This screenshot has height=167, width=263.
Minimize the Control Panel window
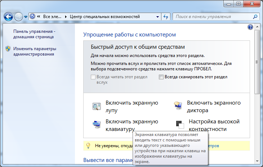pyautogui.click(x=229, y=4)
